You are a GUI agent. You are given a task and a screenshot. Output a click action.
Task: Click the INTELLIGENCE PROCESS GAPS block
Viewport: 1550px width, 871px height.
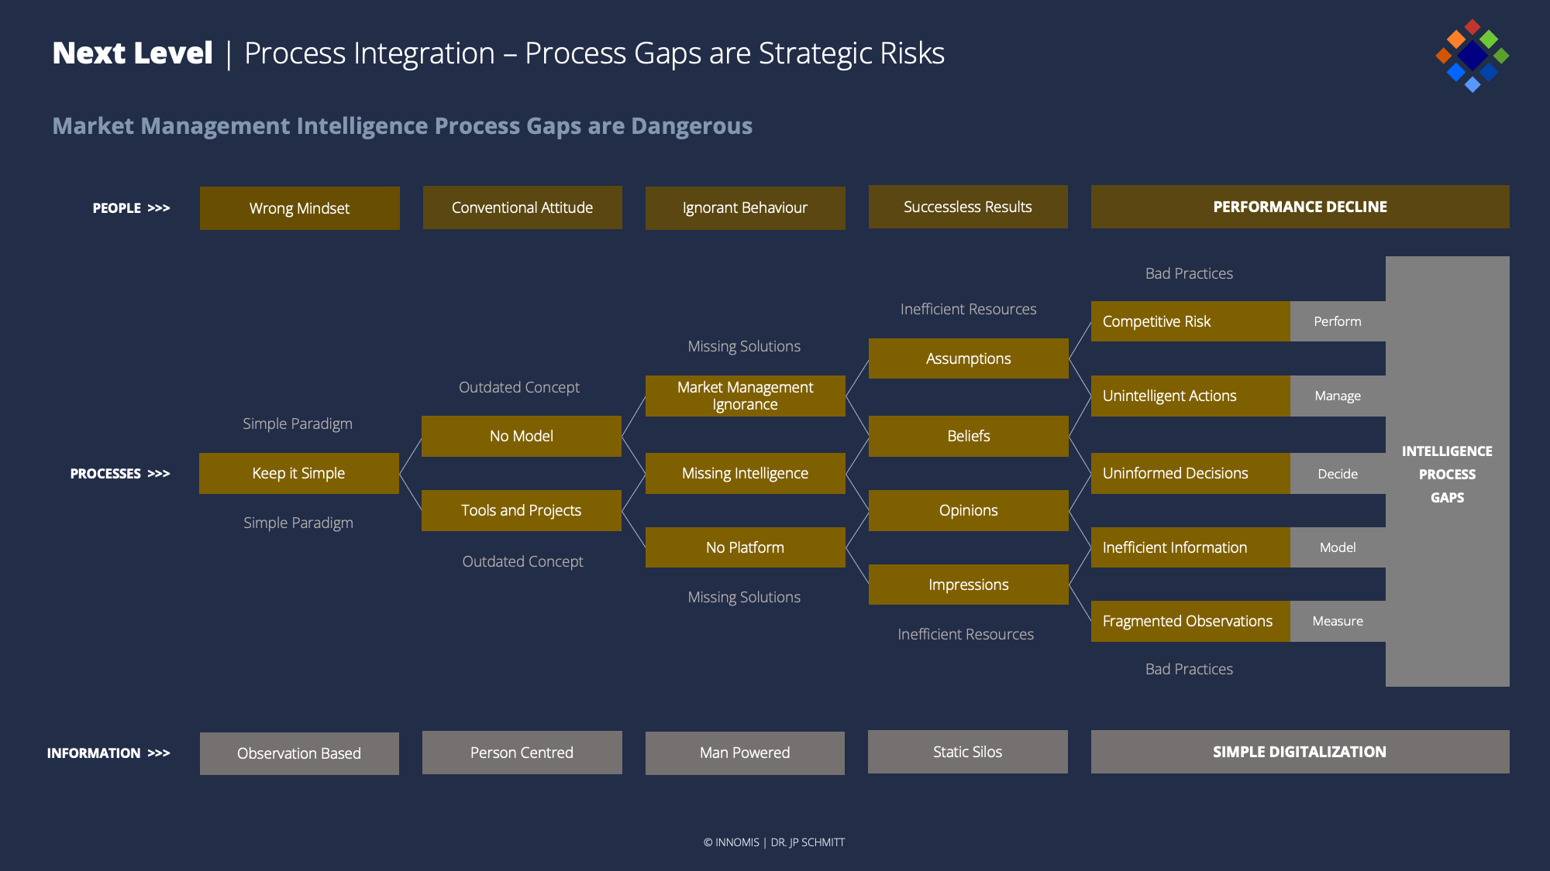coord(1447,472)
